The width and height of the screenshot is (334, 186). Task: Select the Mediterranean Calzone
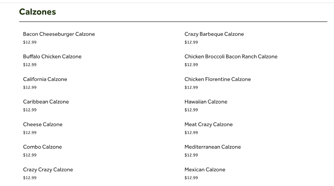pyautogui.click(x=213, y=147)
